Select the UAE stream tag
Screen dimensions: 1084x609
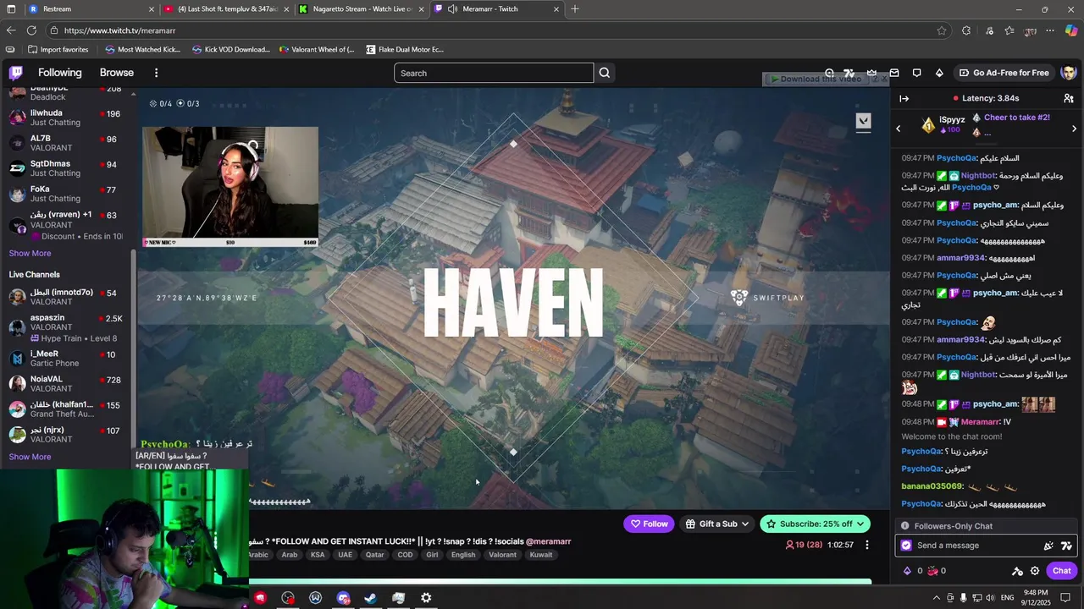point(345,555)
